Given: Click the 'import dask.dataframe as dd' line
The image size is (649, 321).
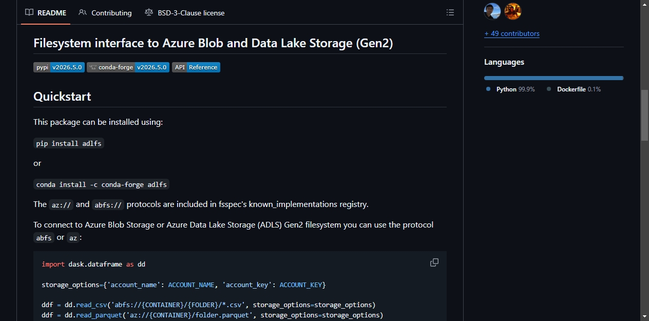Looking at the screenshot, I should pyautogui.click(x=93, y=264).
